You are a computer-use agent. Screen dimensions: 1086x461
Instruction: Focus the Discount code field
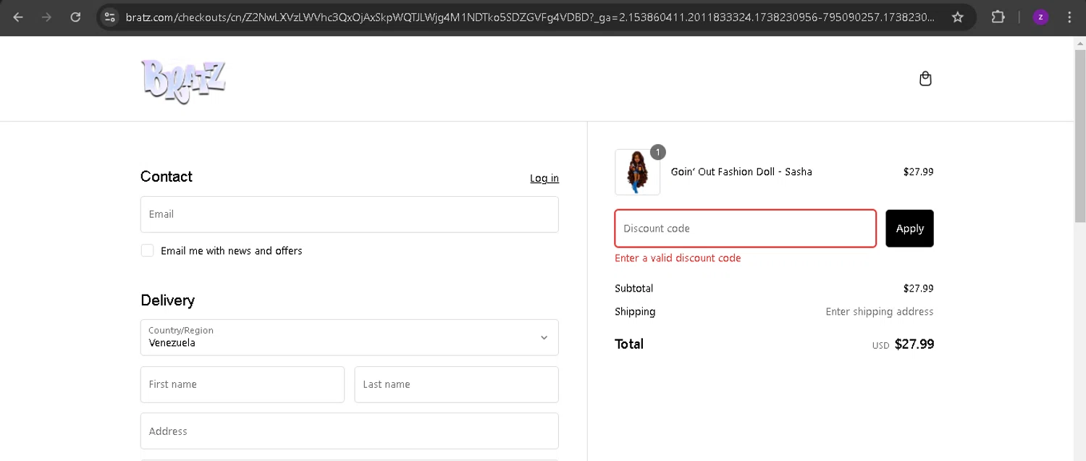(746, 229)
